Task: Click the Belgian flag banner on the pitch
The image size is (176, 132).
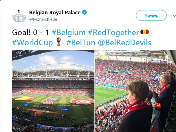Action: tap(24, 99)
